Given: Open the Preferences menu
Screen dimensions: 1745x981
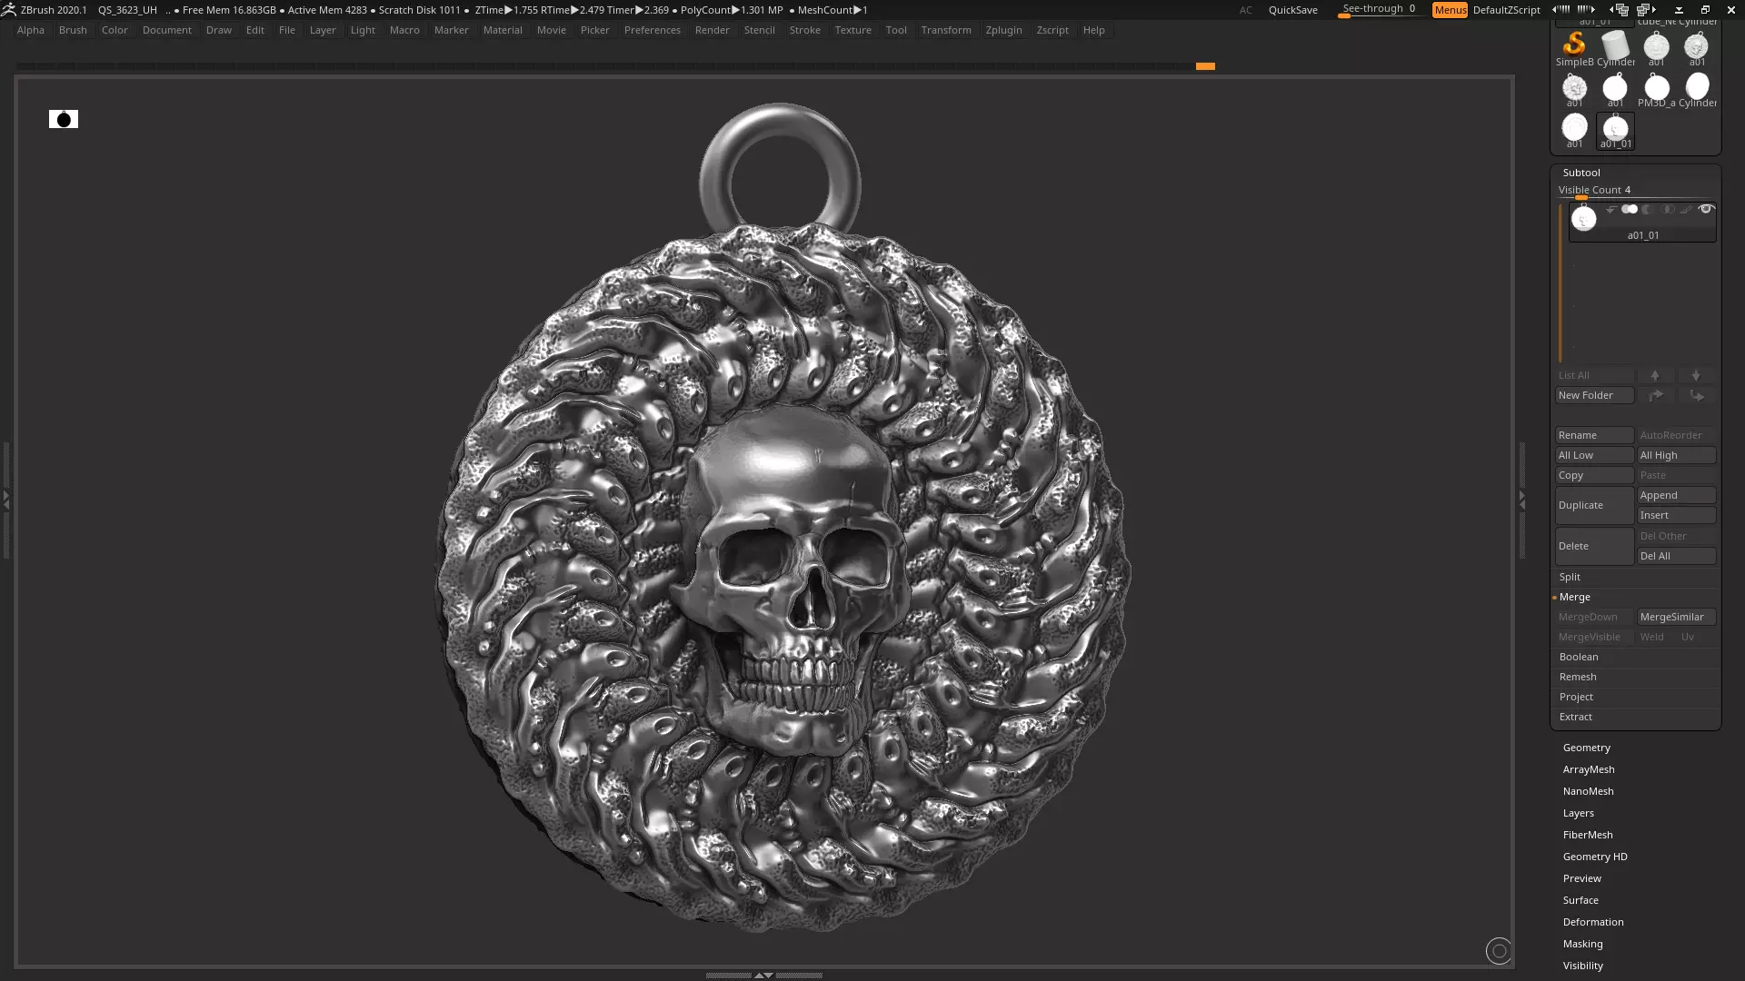Looking at the screenshot, I should tap(652, 30).
